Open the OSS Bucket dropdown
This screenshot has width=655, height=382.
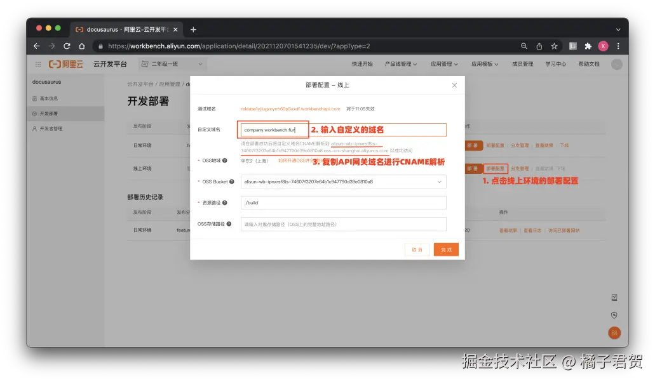pos(343,182)
